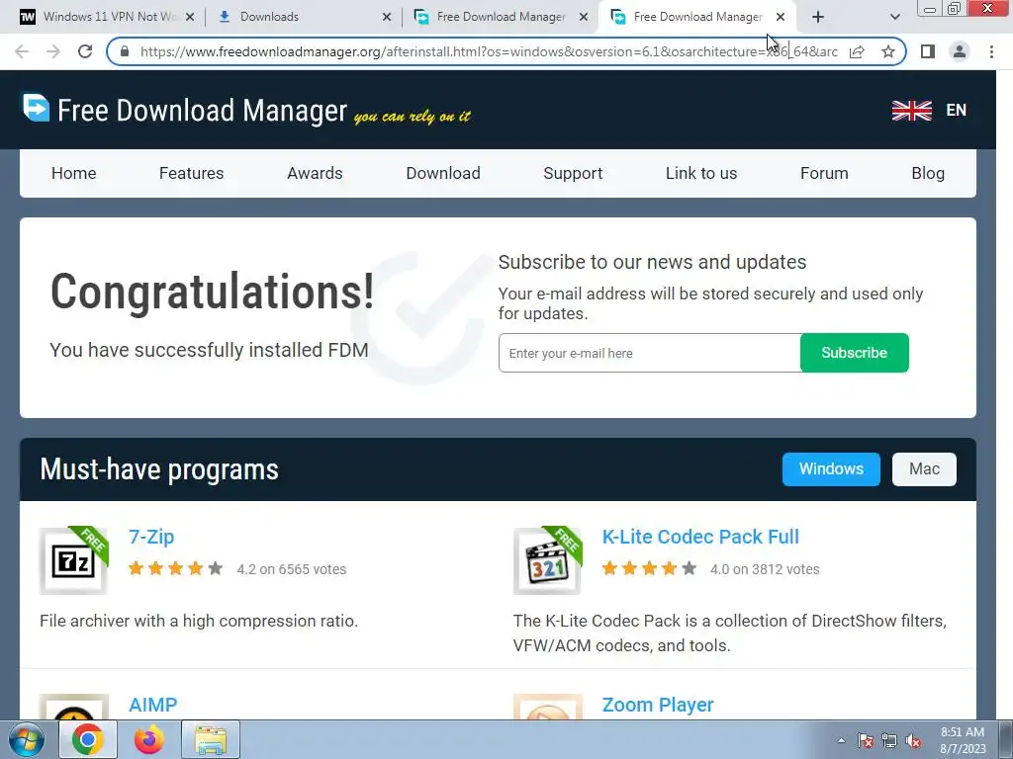Viewport: 1013px width, 759px height.
Task: Click the browser forward arrow
Action: (x=53, y=51)
